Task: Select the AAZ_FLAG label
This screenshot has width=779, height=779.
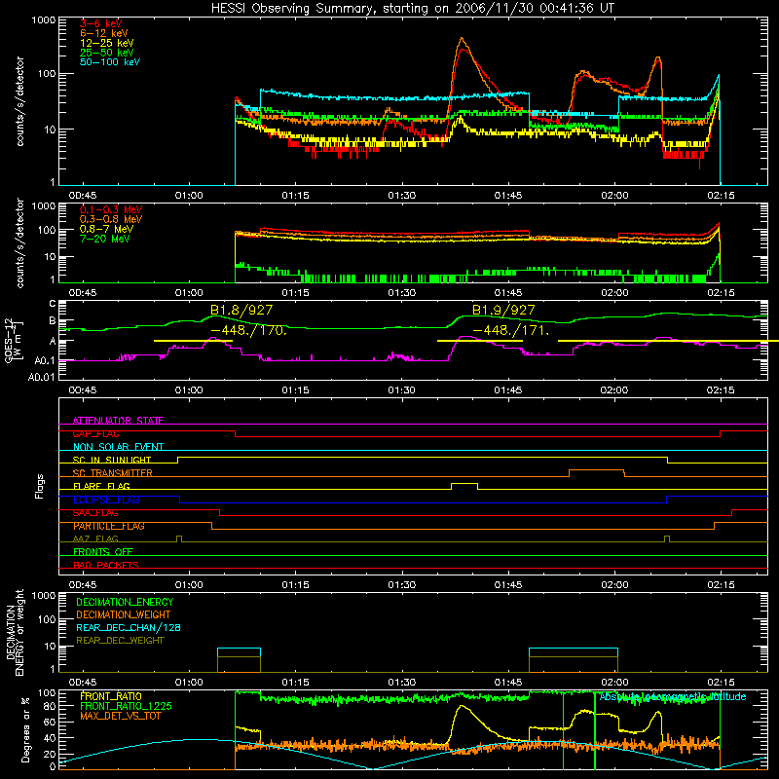Action: coord(95,538)
